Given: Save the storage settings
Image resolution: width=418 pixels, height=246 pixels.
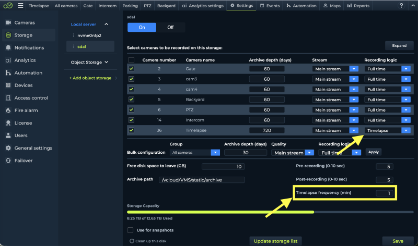Looking at the screenshot, I should click(398, 241).
